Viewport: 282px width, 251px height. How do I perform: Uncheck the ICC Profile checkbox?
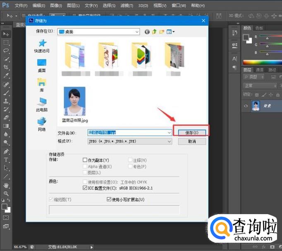(85, 188)
